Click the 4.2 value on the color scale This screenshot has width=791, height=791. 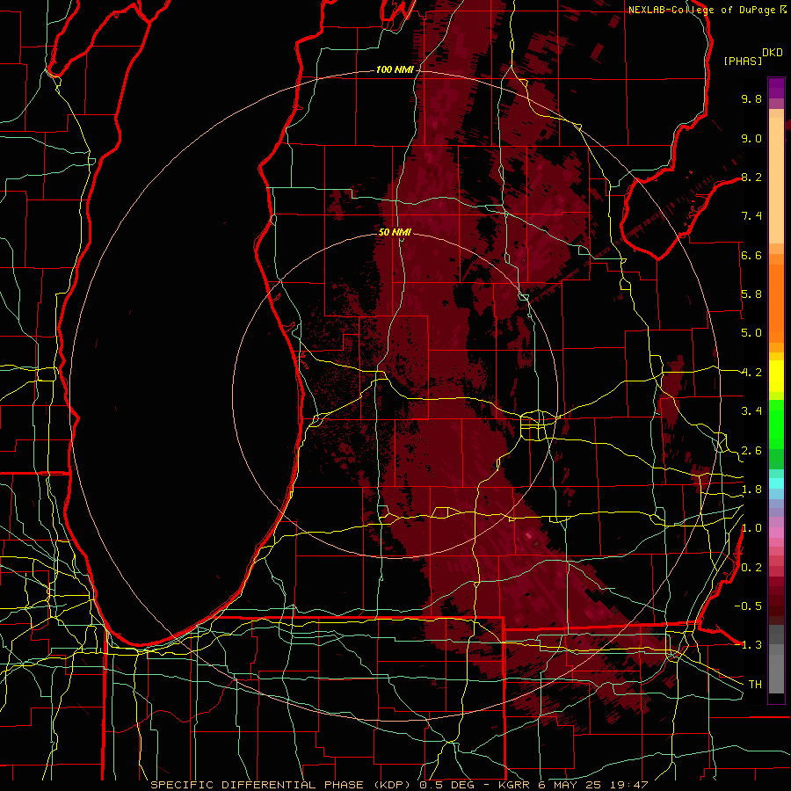pyautogui.click(x=751, y=373)
